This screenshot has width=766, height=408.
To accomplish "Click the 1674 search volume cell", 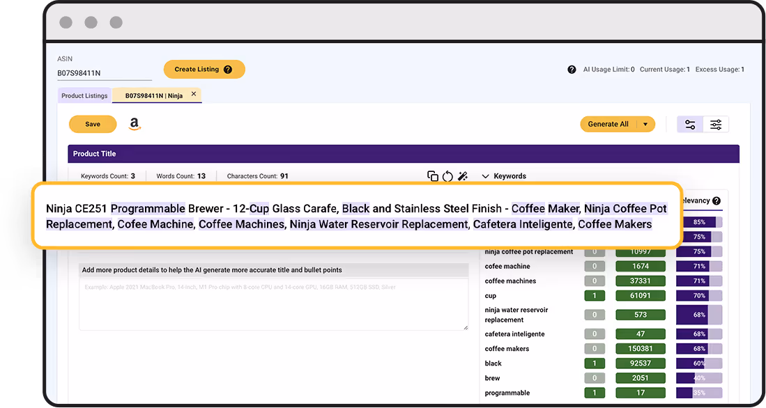I will (x=641, y=267).
